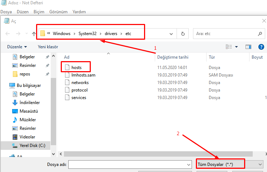Open the recent locations dropdown arrow

point(26,34)
